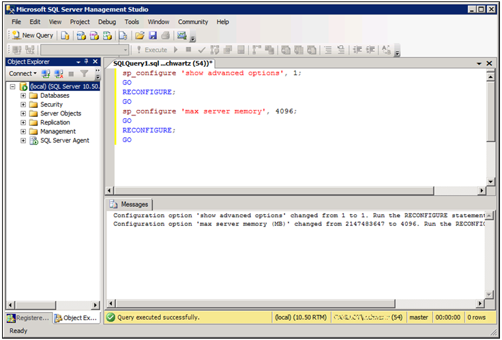Expand the Management folder

click(23, 131)
